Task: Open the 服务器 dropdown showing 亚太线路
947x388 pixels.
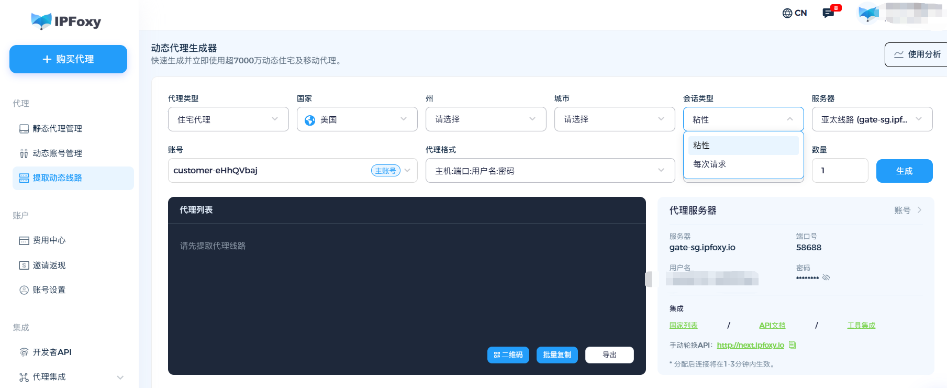Action: pos(872,119)
